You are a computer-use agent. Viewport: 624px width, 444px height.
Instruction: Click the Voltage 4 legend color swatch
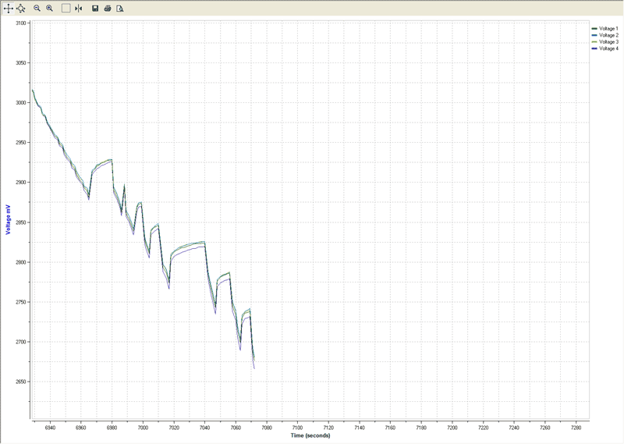pos(594,48)
